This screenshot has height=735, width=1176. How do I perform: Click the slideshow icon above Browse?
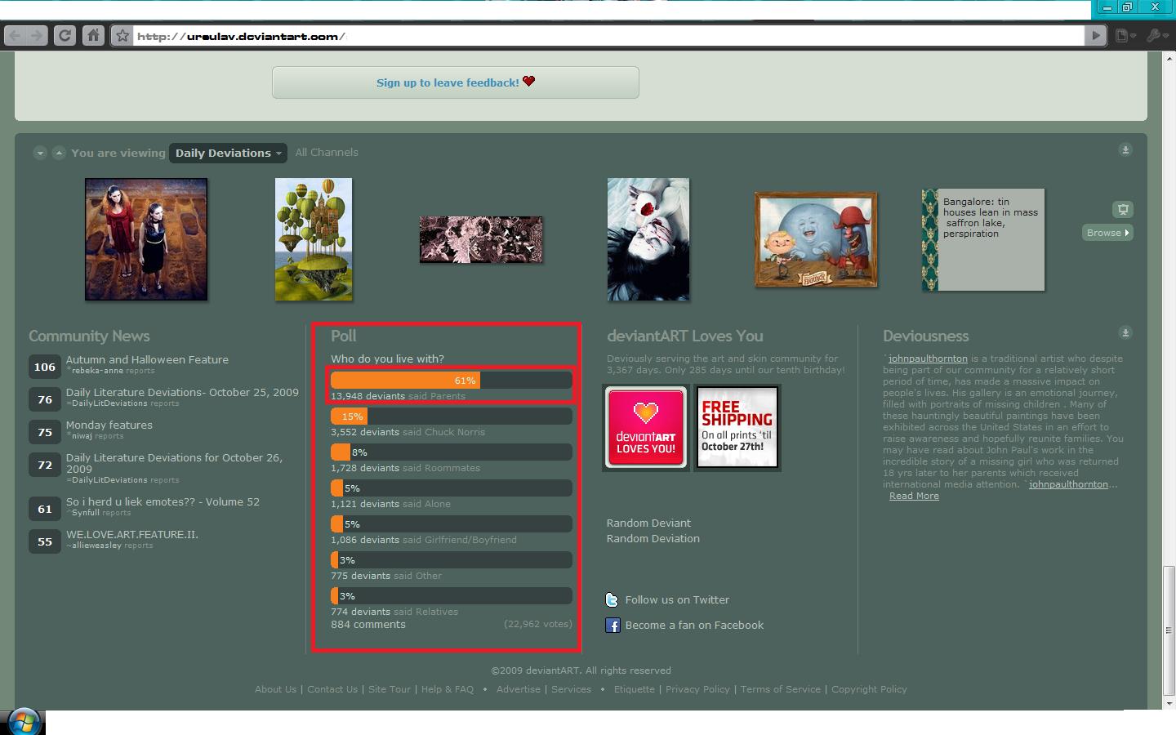1123,209
